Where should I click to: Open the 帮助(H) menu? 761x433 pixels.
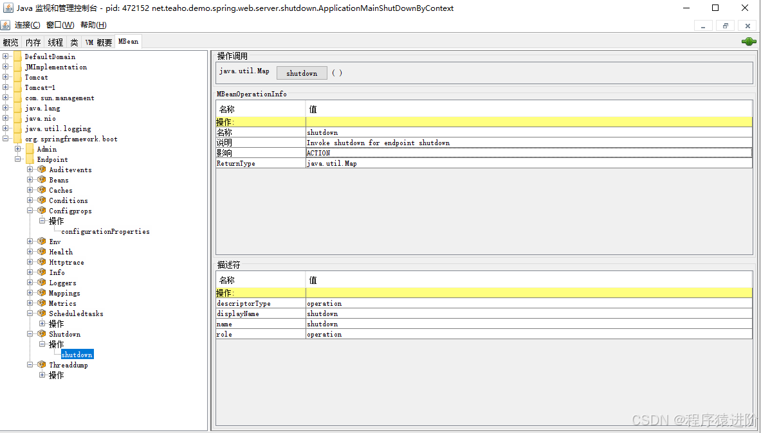[x=93, y=25]
